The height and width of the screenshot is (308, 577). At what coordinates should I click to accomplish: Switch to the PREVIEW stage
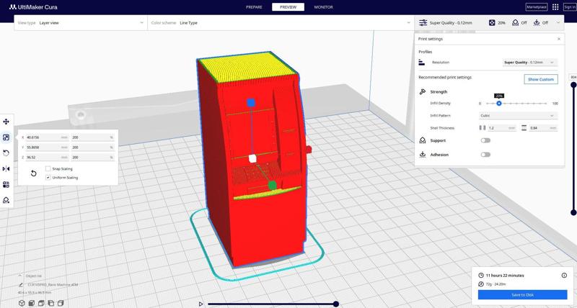[x=288, y=7]
